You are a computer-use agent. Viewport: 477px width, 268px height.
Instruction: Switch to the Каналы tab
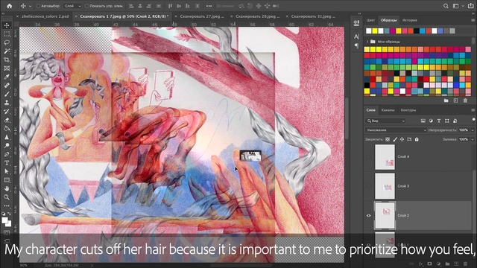388,110
